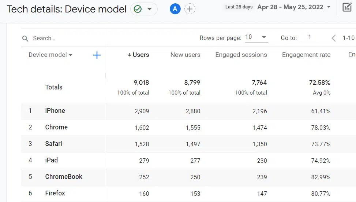
Task: Select the iPhone row in the table
Action: click(55, 111)
